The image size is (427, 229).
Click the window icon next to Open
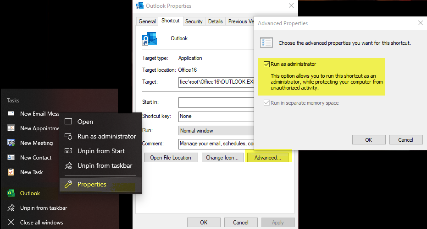tap(68, 122)
